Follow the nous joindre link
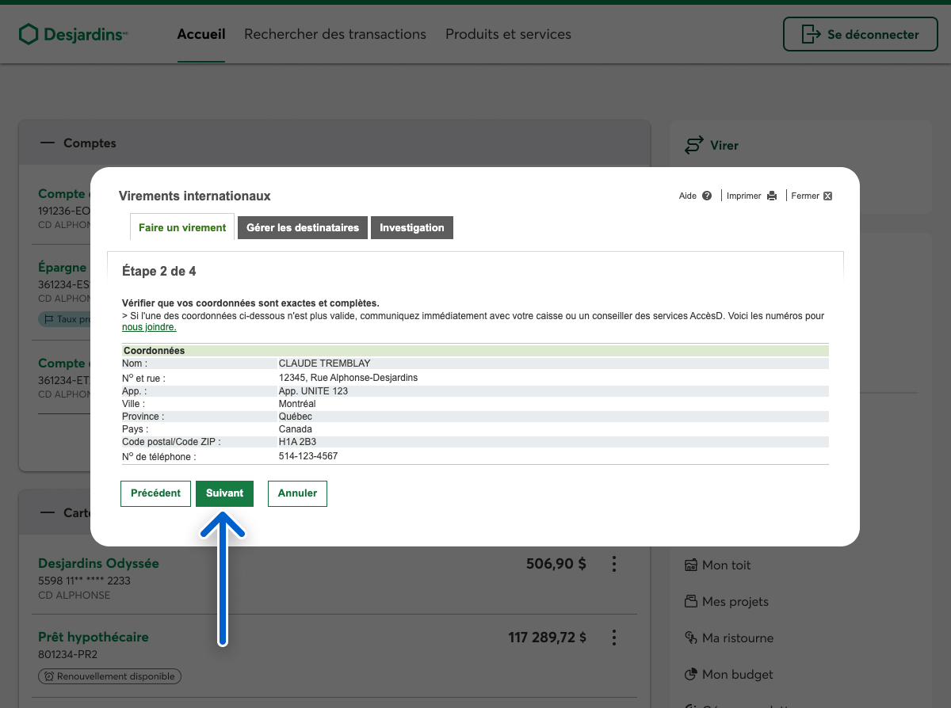951x708 pixels. (x=149, y=327)
